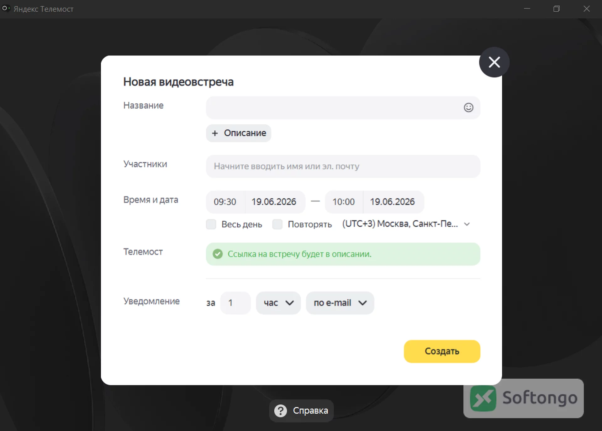Screen dimensions: 602x431
Task: Enable the Повторять checkbox
Action: pos(277,224)
